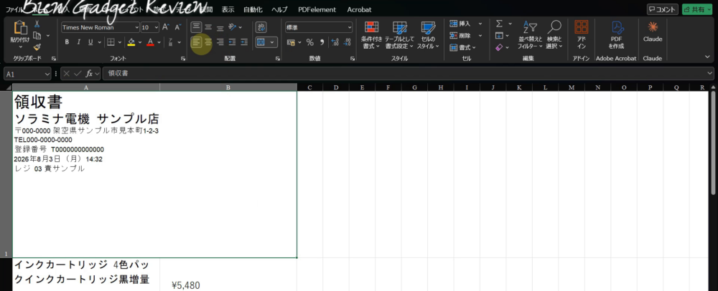The image size is (718, 291).
Task: Toggle middle vertical alignment
Action: pos(208,27)
